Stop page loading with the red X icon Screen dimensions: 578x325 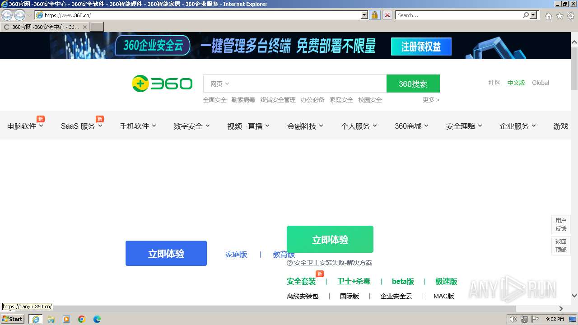[x=387, y=15]
